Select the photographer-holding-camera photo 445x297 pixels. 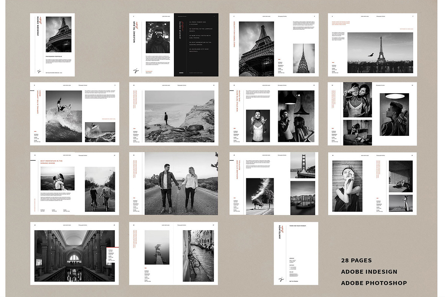(x=158, y=37)
